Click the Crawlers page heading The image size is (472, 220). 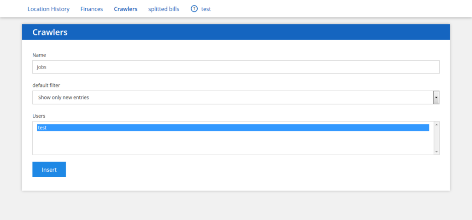coord(50,32)
